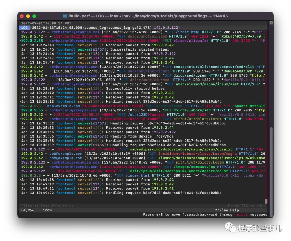Select the 192.0.2.122 breadcrumb at the end
The image size is (291, 241).
point(166,28)
